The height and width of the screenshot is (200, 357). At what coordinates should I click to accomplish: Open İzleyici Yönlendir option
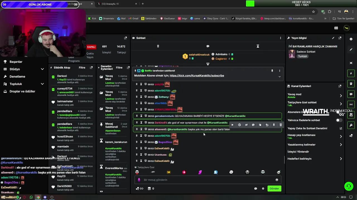(x=298, y=152)
